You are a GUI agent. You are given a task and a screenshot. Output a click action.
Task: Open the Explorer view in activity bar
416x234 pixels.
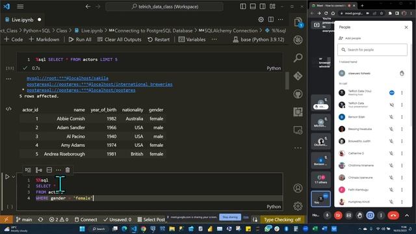(298, 22)
